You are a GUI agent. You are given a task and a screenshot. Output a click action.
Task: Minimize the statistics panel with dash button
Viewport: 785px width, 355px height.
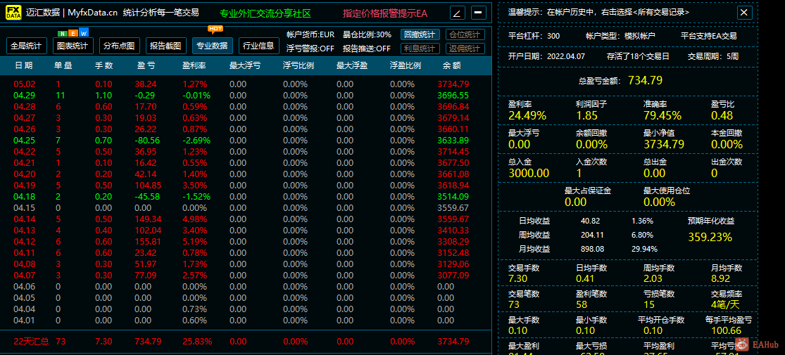click(479, 13)
